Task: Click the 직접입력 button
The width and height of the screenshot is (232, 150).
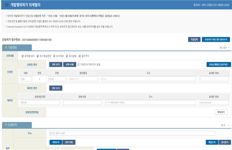Action: 194,39
